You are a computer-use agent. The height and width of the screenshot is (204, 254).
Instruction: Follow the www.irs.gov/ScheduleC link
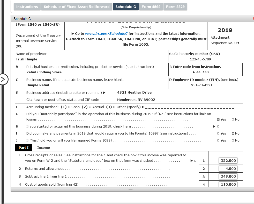point(106,34)
